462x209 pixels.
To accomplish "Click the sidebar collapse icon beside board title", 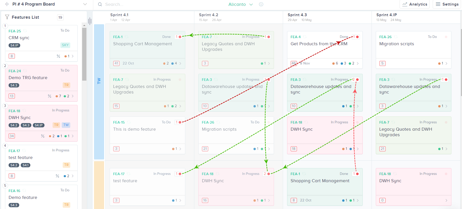I will click(x=7, y=4).
